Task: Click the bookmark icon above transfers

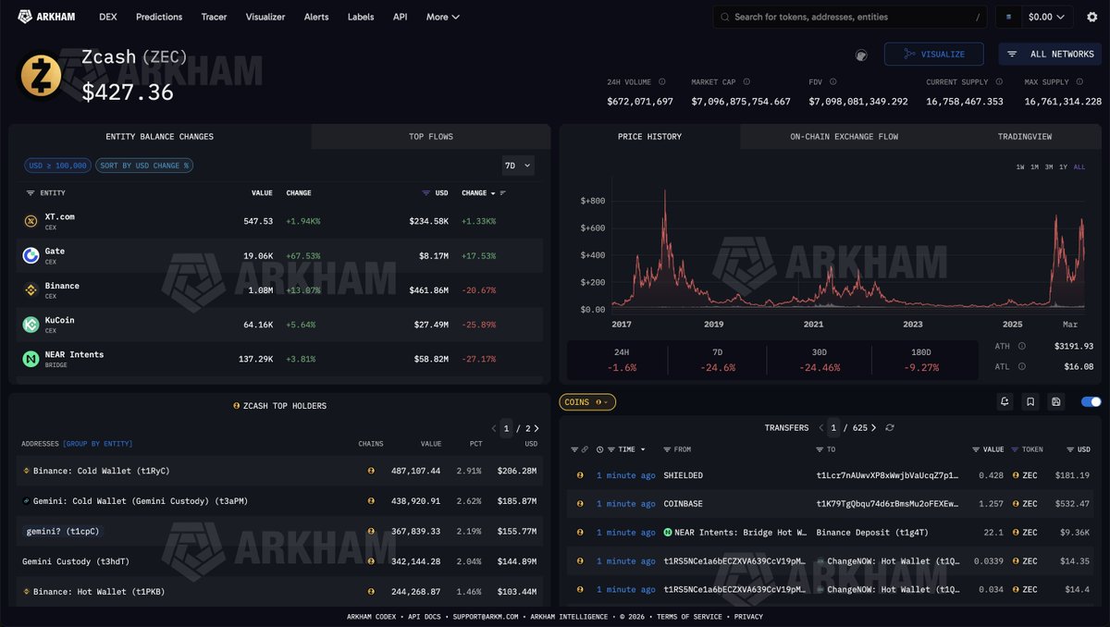Action: [1030, 401]
